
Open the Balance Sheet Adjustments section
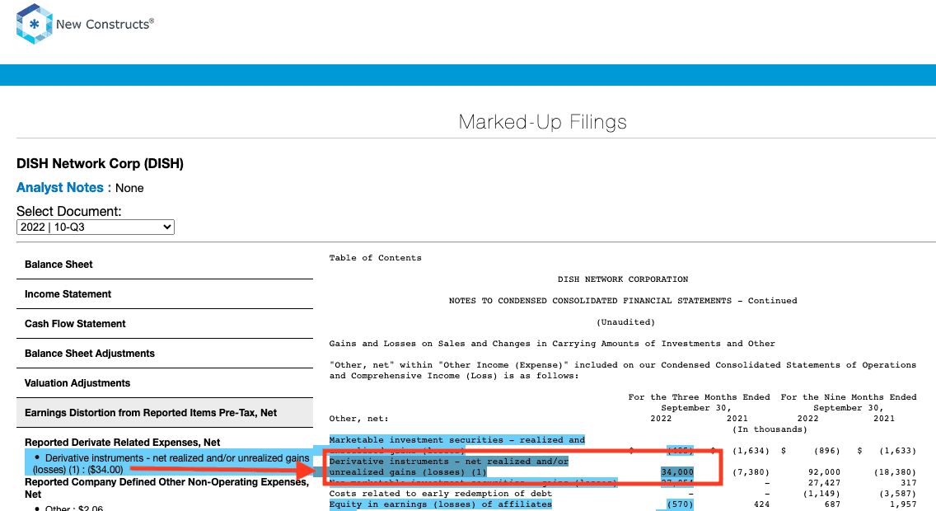[x=165, y=354]
